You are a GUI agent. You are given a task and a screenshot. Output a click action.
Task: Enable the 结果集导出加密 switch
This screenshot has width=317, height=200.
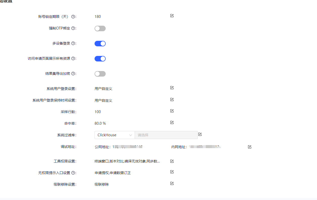(x=100, y=74)
